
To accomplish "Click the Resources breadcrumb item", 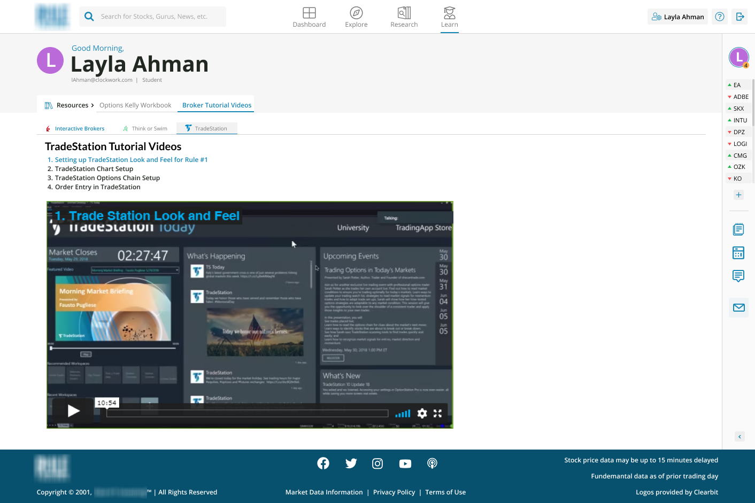I will (69, 105).
